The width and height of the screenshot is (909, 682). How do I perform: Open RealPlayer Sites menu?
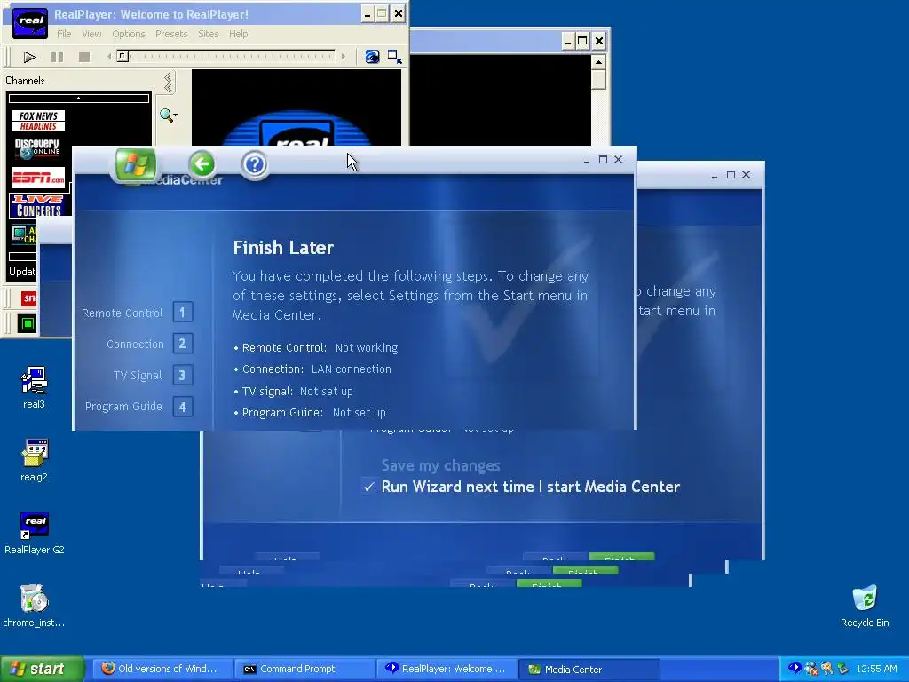coord(208,34)
